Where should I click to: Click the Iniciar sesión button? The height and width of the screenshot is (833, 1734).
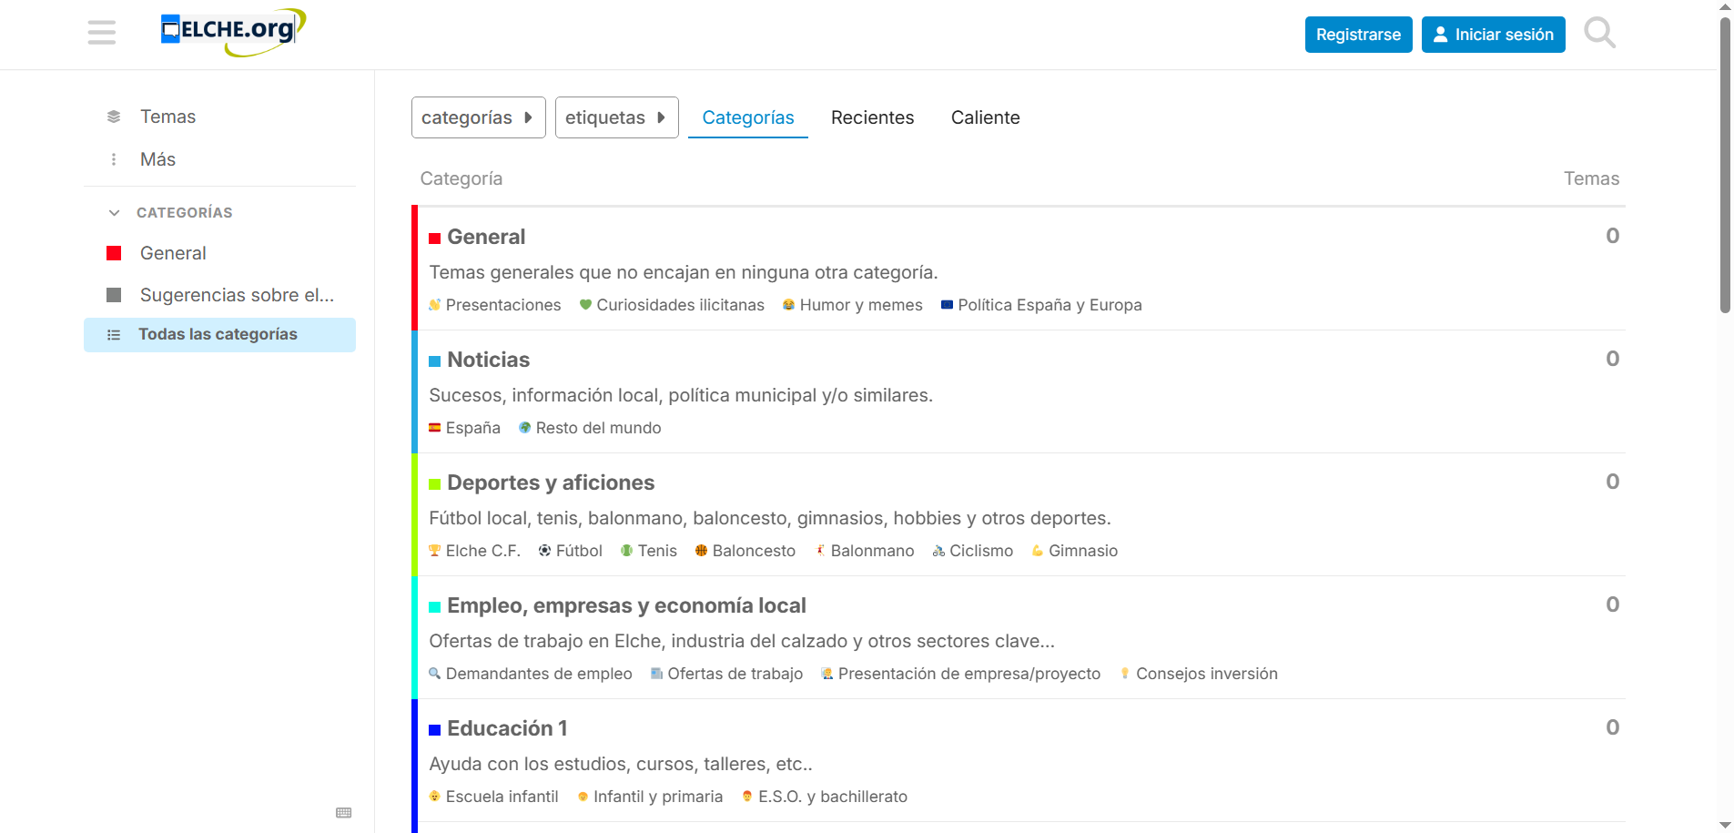click(x=1493, y=35)
